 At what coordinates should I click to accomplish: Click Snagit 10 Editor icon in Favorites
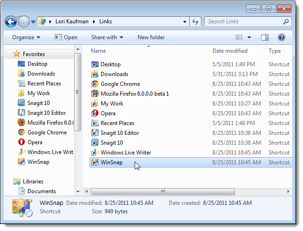21,113
